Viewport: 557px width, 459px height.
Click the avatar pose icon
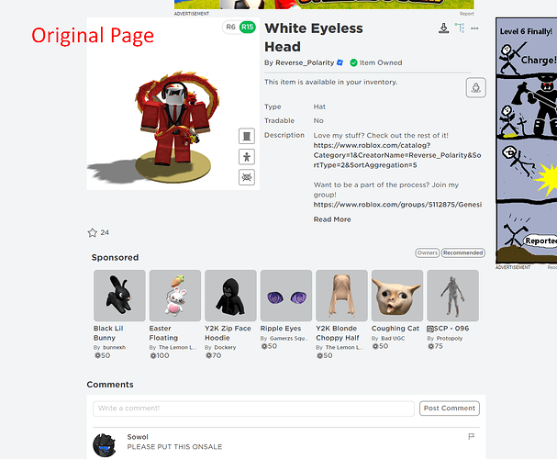[247, 157]
